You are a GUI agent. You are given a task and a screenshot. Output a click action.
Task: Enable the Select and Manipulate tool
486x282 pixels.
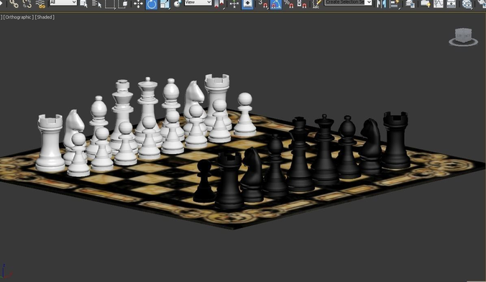(x=234, y=4)
